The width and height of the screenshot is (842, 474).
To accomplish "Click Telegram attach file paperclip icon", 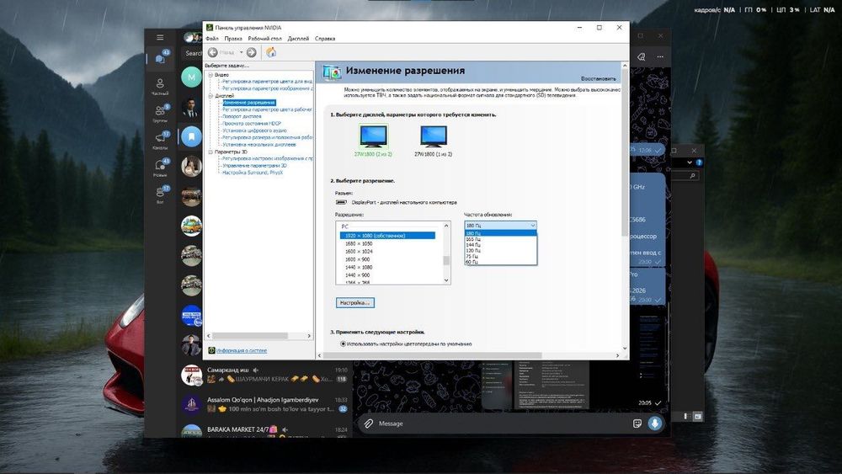I will (369, 423).
